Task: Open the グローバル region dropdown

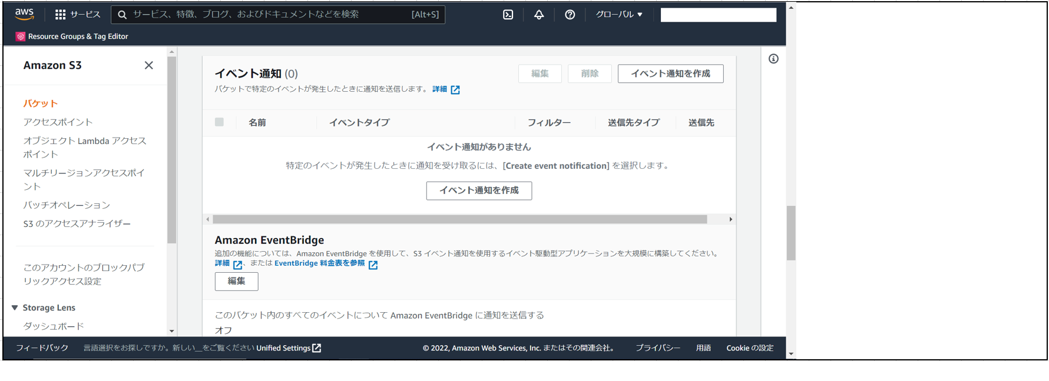Action: tap(619, 15)
